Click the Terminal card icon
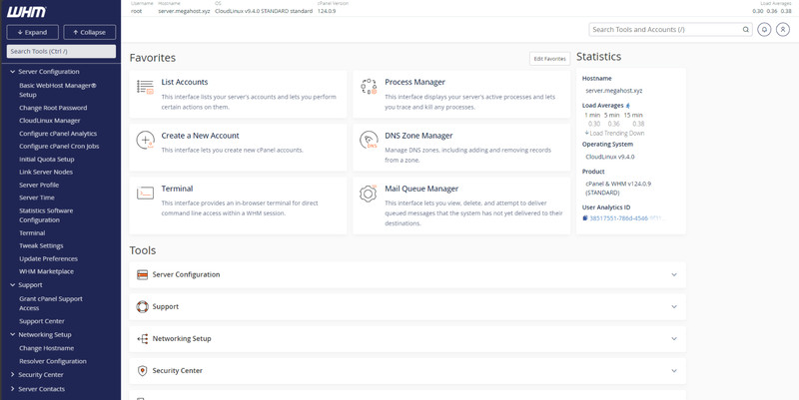799x400 pixels. point(145,193)
